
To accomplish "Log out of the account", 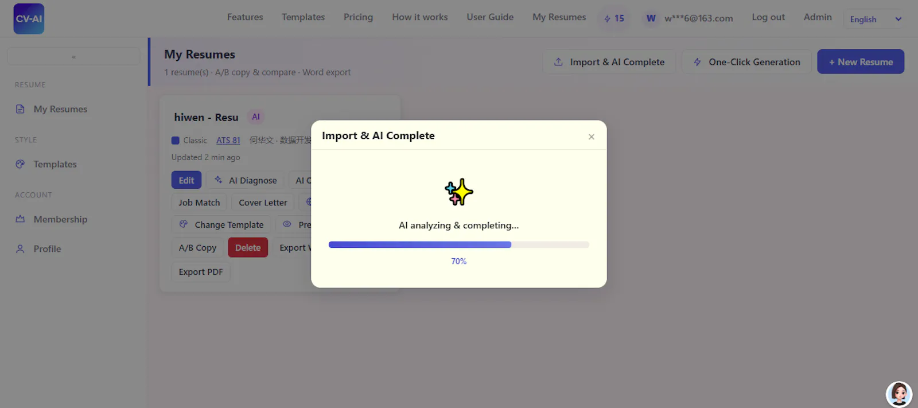I will (x=768, y=17).
